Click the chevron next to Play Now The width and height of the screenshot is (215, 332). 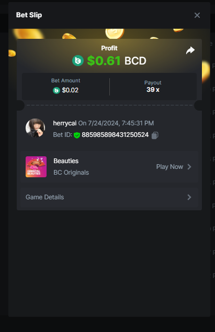(x=189, y=167)
